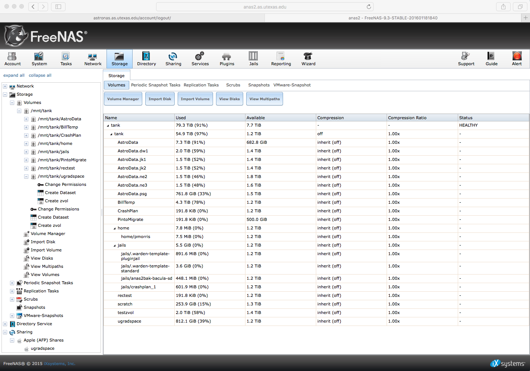Collapse the home row in table

click(x=115, y=228)
